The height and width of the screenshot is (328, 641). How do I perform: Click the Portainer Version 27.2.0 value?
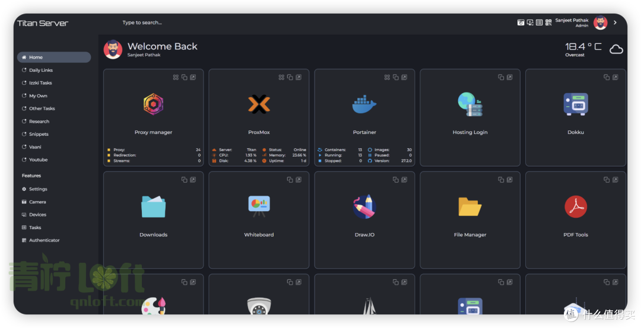[407, 161]
